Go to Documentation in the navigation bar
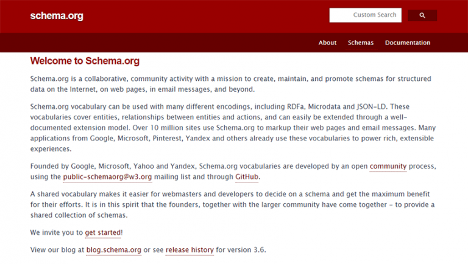 (408, 43)
